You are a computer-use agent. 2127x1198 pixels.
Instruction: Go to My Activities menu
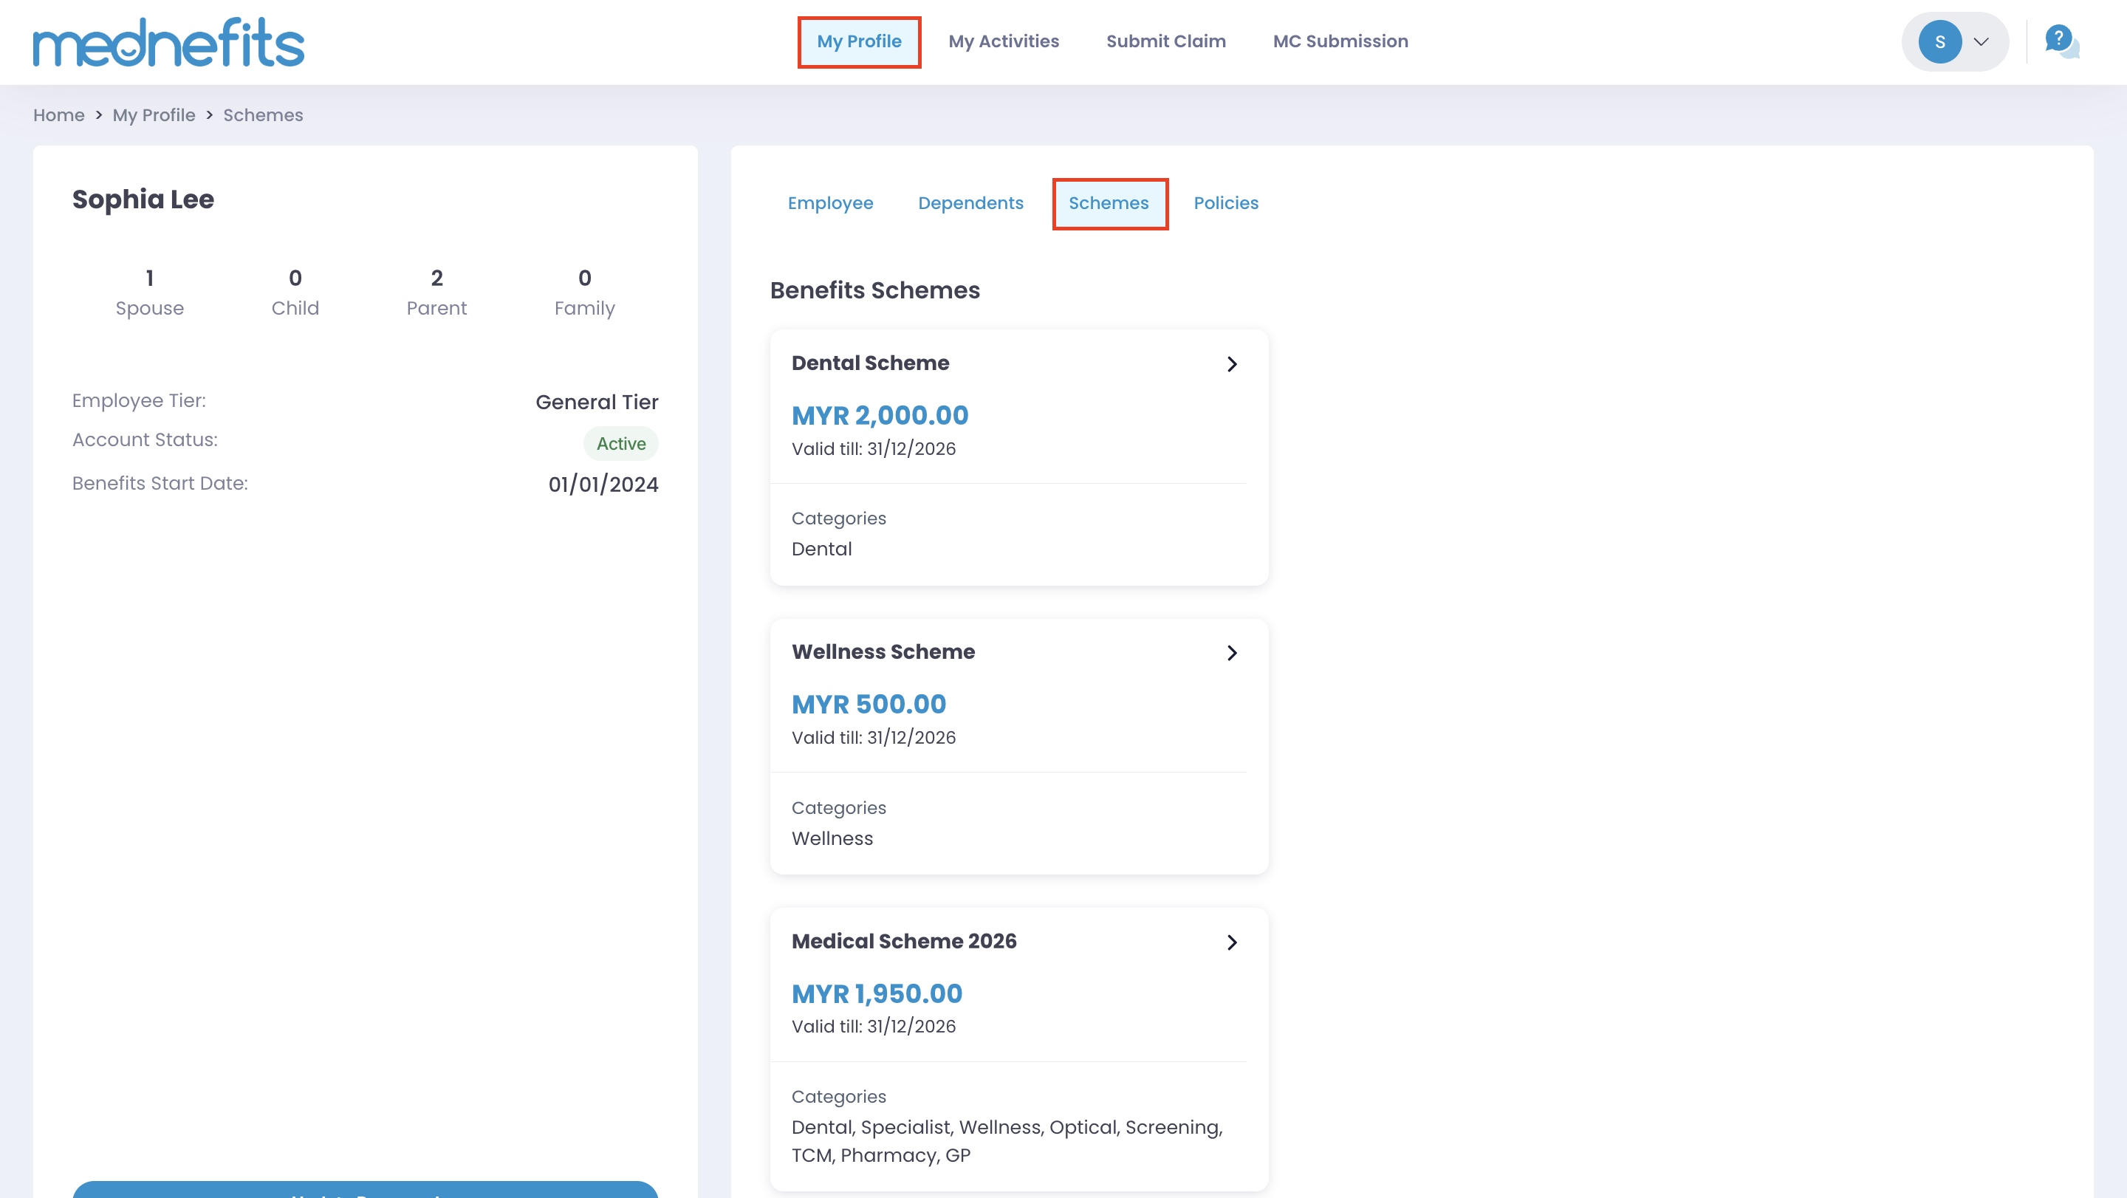coord(1003,41)
